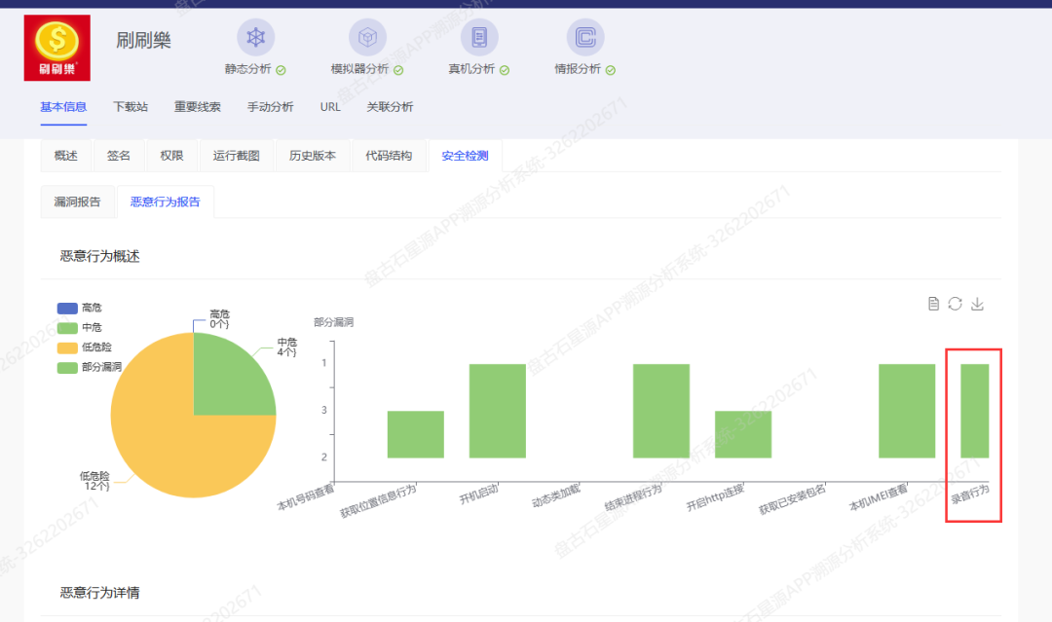The image size is (1052, 622).
Task: Toggle 低危险 legend yellow swatch
Action: pyautogui.click(x=67, y=348)
